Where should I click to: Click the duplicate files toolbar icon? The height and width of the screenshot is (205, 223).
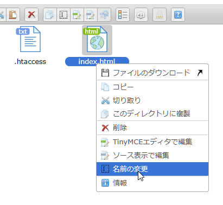[50, 15]
